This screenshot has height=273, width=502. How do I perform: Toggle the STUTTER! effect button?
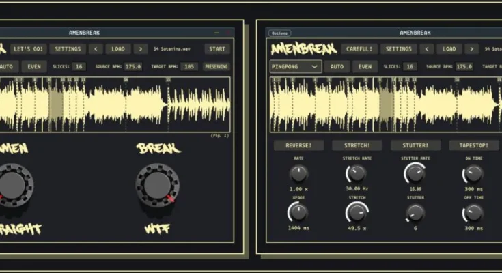coord(415,145)
